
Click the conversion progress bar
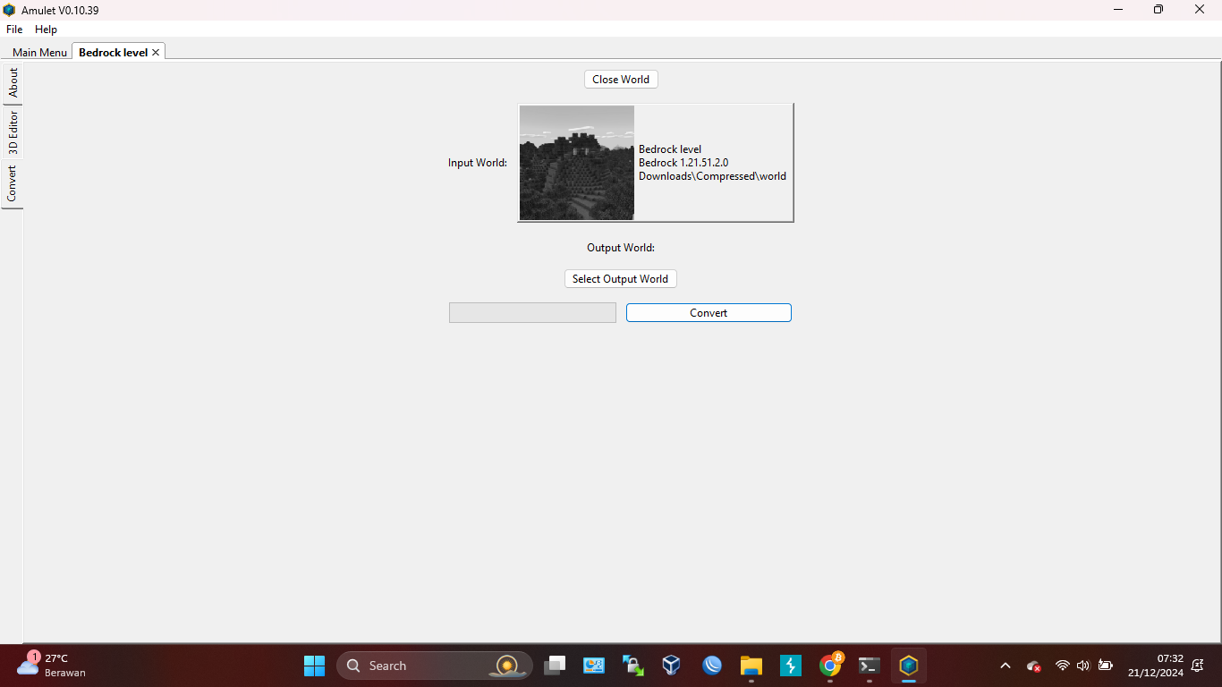coord(532,312)
